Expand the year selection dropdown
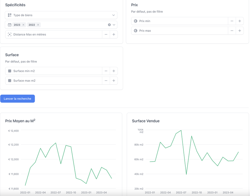The image size is (250, 196). (x=114, y=25)
